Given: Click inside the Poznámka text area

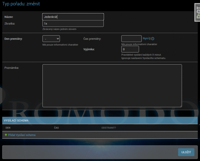Looking at the screenshot, I should (112, 86).
